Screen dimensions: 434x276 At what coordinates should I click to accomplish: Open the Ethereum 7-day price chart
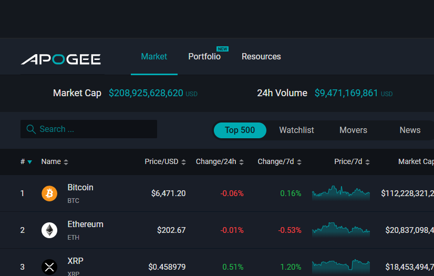341,230
